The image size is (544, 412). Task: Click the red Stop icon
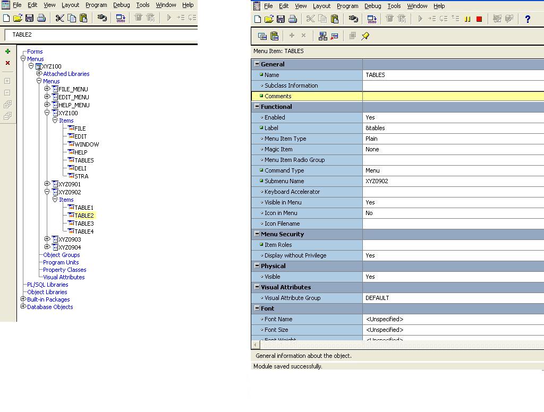click(479, 19)
